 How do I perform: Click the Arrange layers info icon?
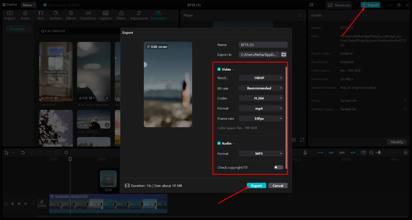coord(405,109)
